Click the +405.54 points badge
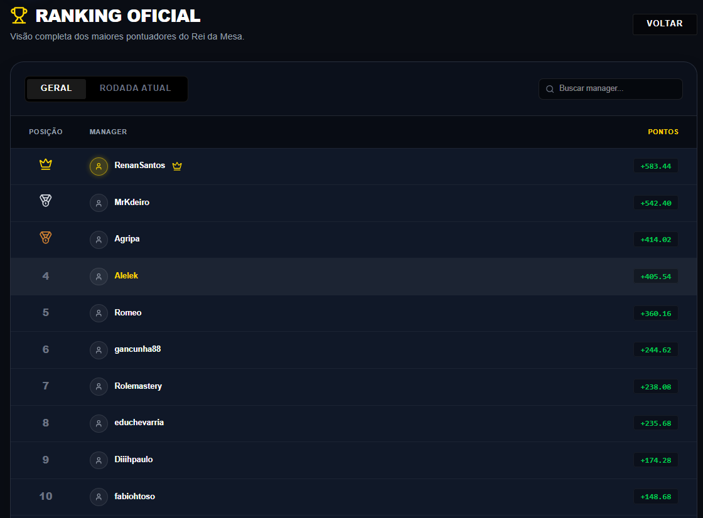 [655, 277]
